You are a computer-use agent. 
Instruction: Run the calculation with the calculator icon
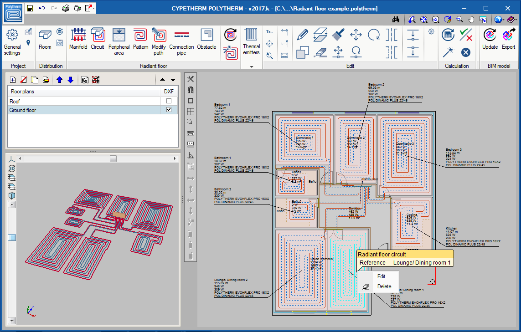pos(448,35)
